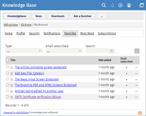Open three-dots menu for Add New File Category

point(136,74)
